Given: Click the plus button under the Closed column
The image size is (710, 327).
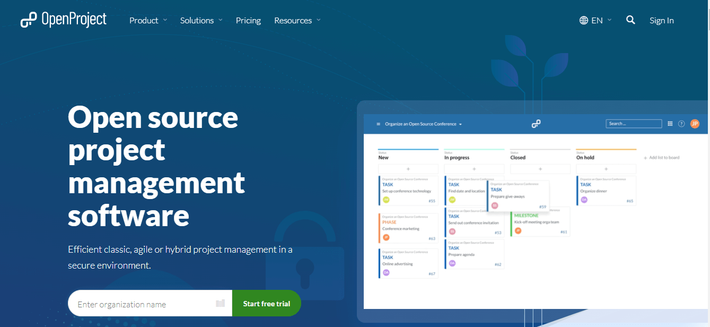Looking at the screenshot, I should (x=540, y=169).
